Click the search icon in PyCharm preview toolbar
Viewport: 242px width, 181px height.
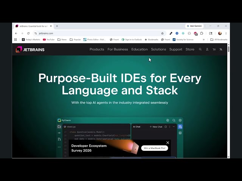[174, 120]
